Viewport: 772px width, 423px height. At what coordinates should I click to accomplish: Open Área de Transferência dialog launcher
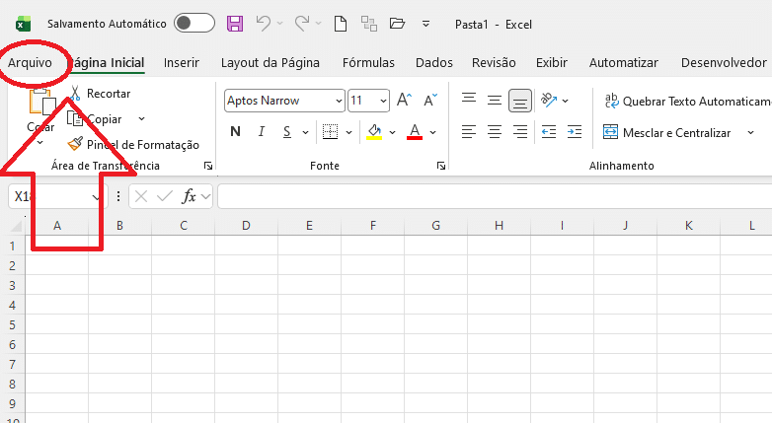tap(208, 167)
